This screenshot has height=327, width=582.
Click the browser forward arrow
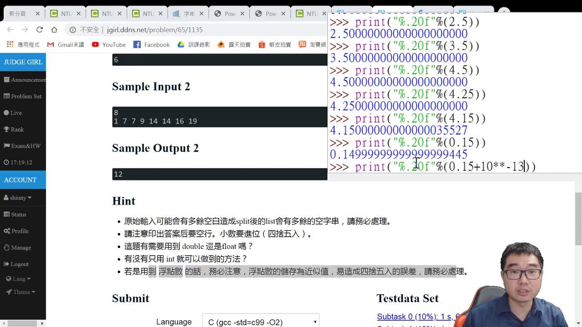tap(25, 30)
